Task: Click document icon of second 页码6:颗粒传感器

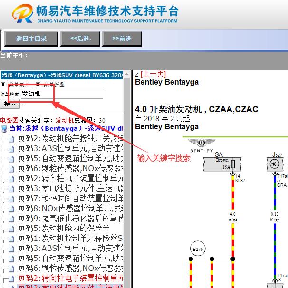Action: click(x=11, y=269)
